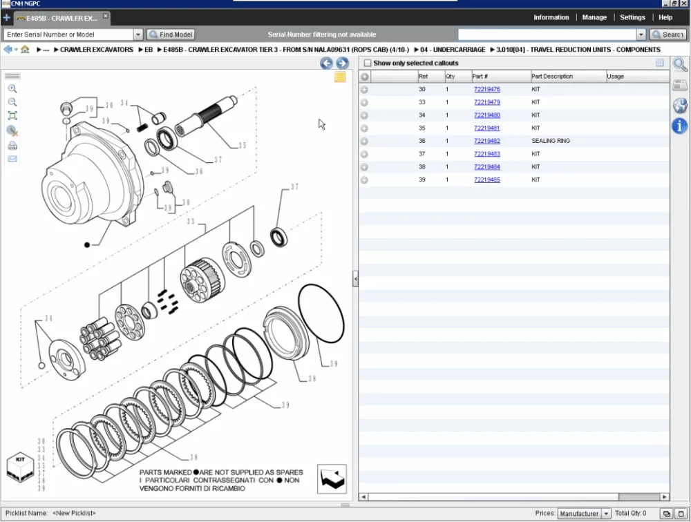Expand the serial number or model dropdown
This screenshot has height=522, width=691.
pos(138,35)
